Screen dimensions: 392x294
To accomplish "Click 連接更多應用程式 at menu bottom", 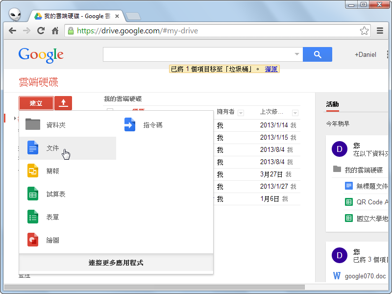I will (116, 263).
